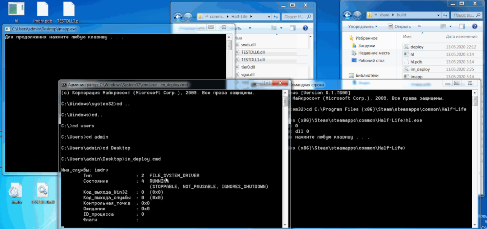Sort files by Дата изменения column
The height and width of the screenshot is (229, 487).
pos(461,36)
